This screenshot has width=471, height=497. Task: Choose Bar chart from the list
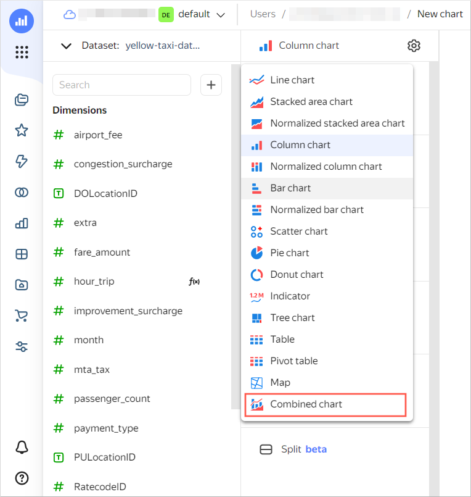[290, 188]
